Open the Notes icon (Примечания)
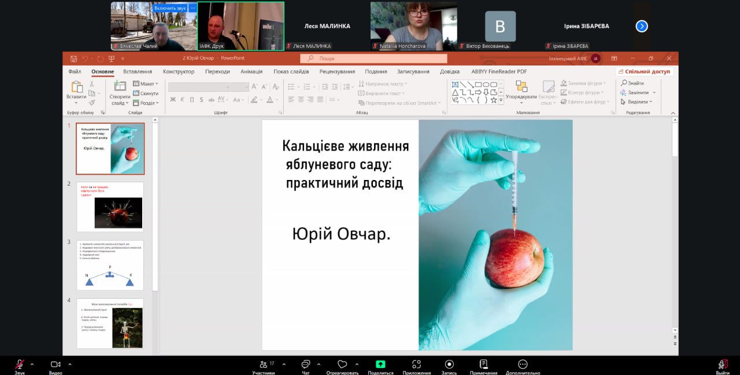Image resolution: width=740 pixels, height=375 pixels. pos(483,365)
